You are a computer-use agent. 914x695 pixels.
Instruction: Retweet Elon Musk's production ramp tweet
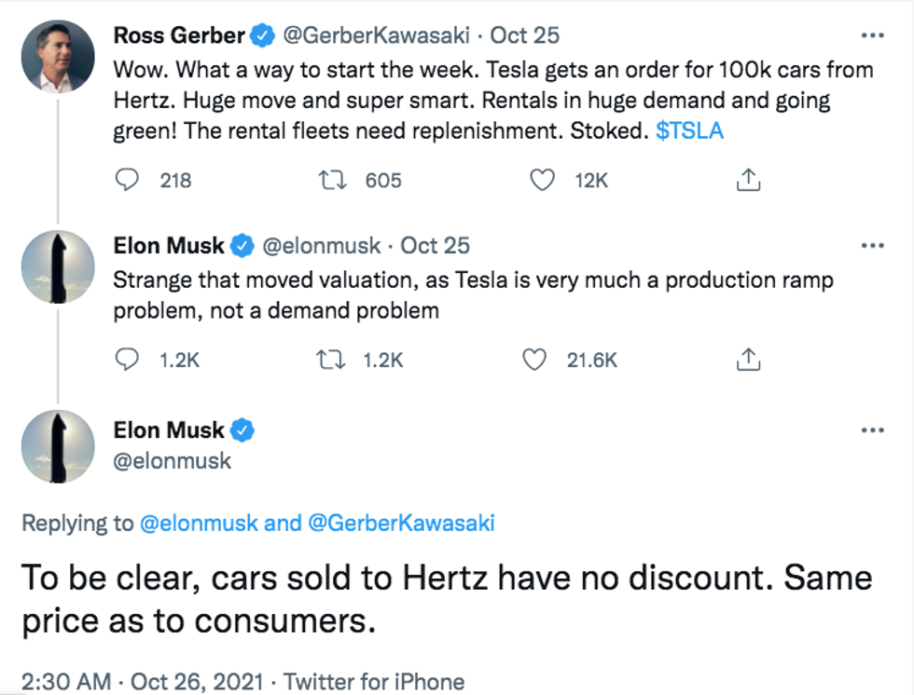click(331, 359)
